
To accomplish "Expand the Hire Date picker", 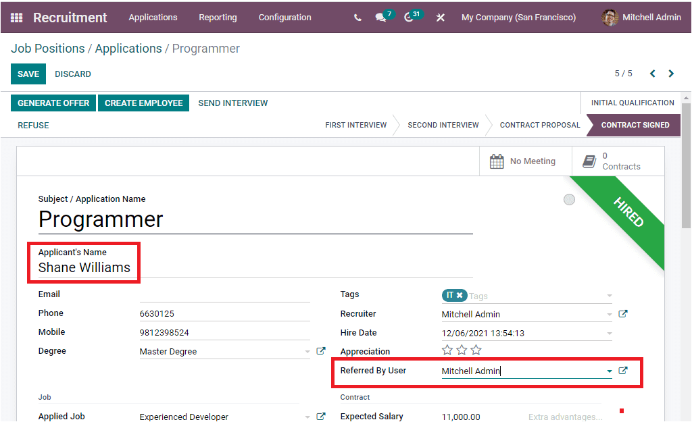I will click(610, 332).
